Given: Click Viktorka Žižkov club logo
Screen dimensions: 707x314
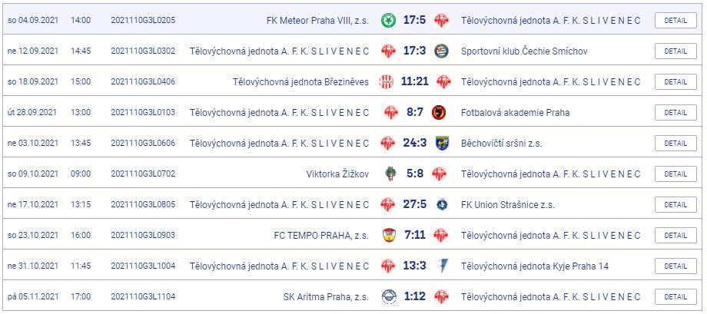Looking at the screenshot, I should 390,174.
